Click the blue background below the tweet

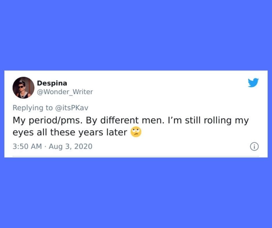point(136,193)
